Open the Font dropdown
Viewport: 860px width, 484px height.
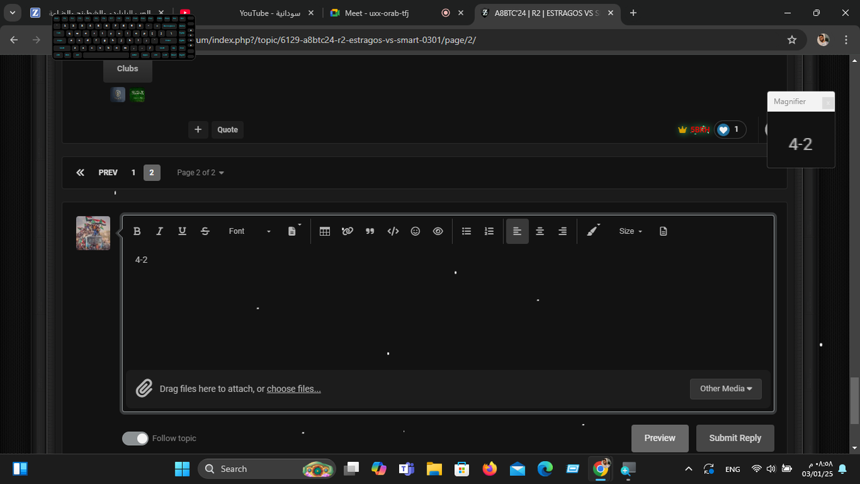[x=249, y=231]
